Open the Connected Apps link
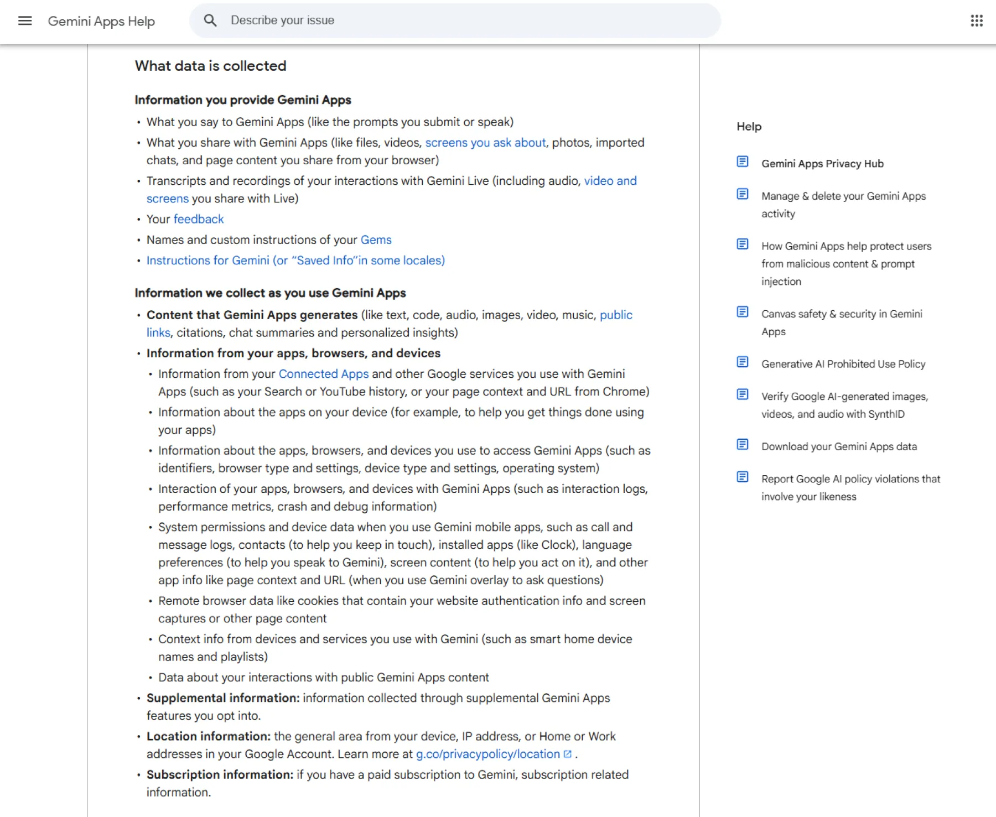996x817 pixels. pyautogui.click(x=324, y=374)
